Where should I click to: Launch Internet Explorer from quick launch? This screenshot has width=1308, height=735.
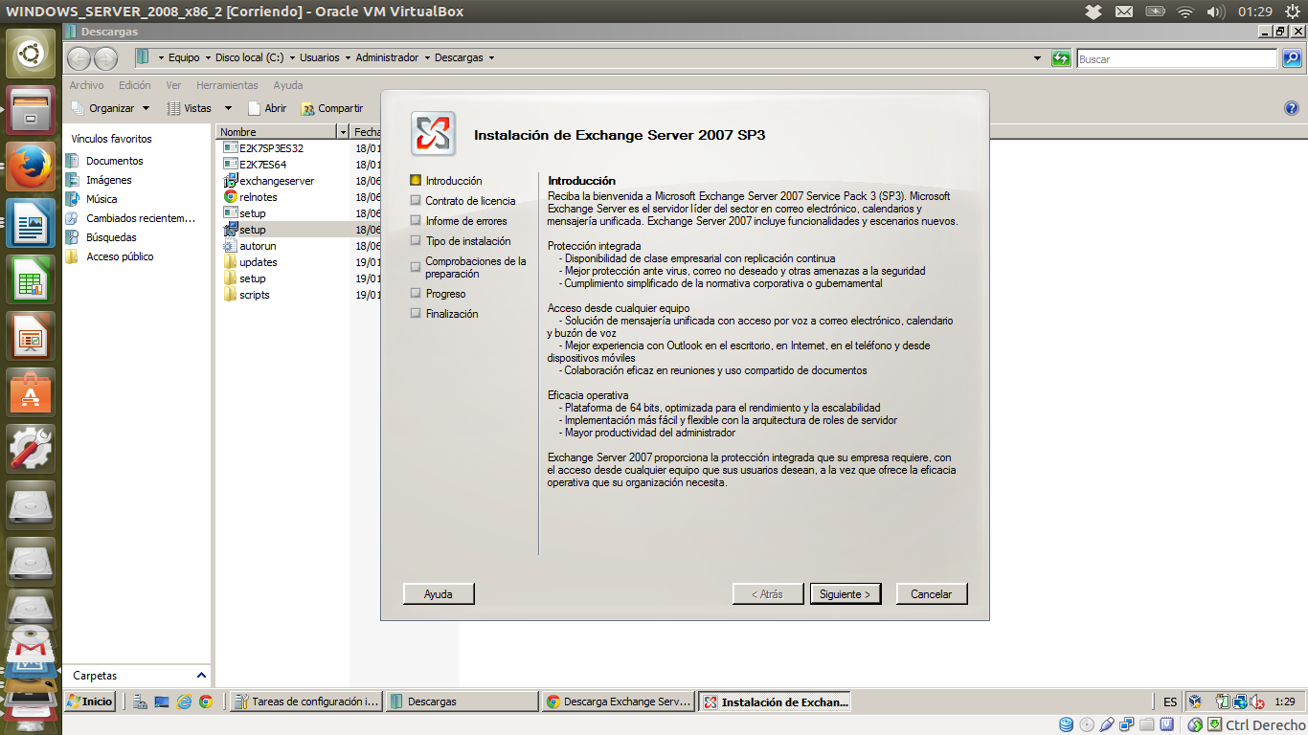click(x=183, y=702)
